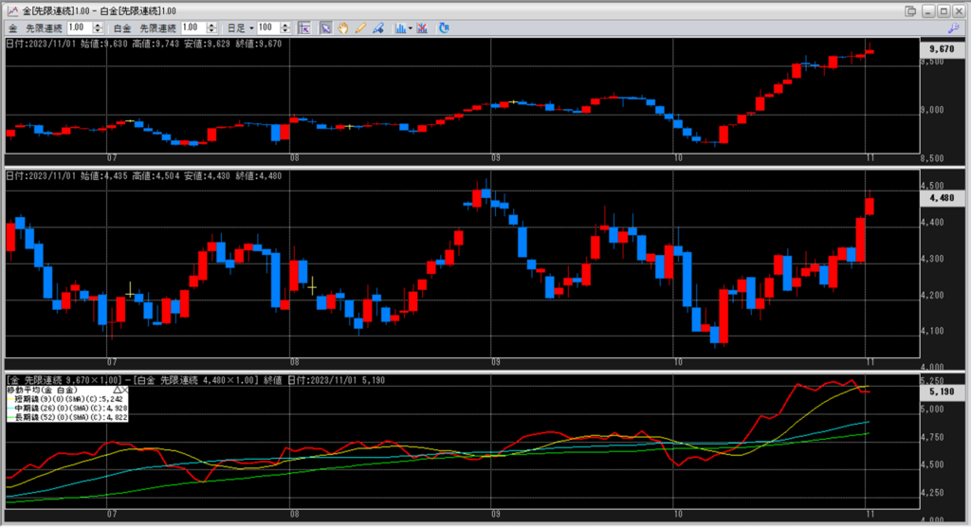Image resolution: width=971 pixels, height=527 pixels.
Task: Open the chart type dropdown arrow
Action: pos(411,28)
